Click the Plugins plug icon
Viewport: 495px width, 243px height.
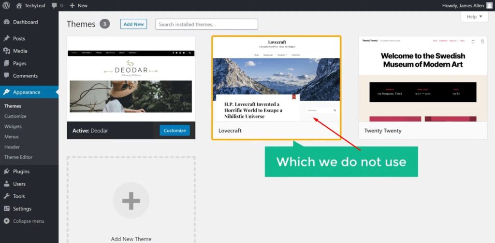click(6, 171)
